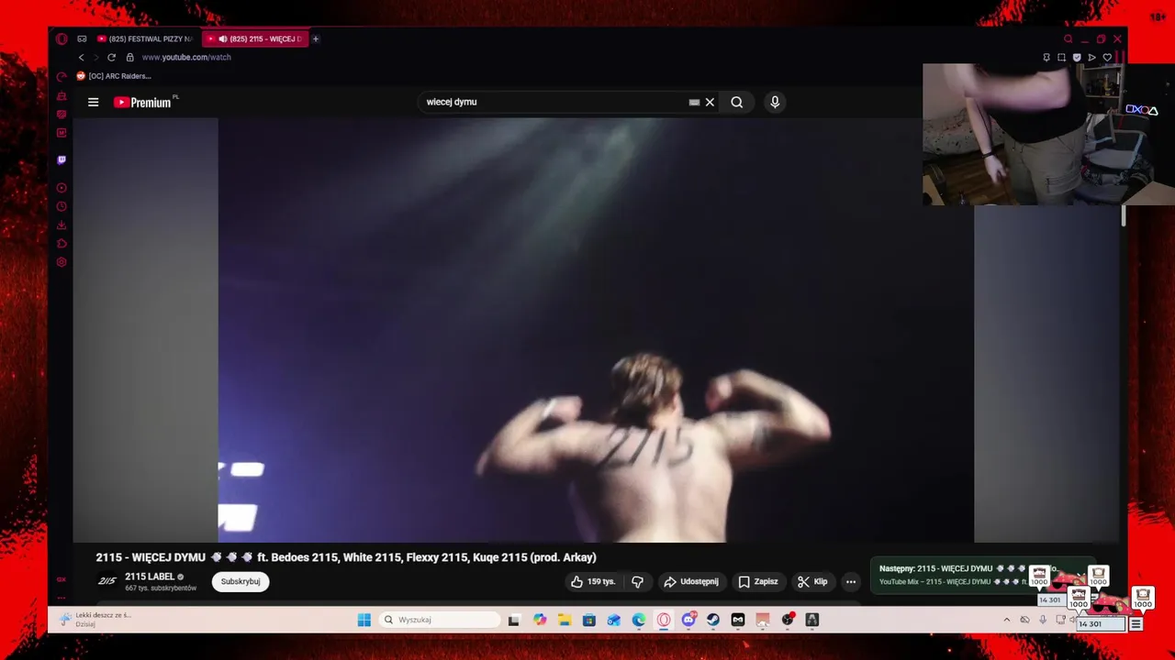Click the My Flow send arrow icon
Viewport: 1175px width, 660px height.
pos(1091,57)
